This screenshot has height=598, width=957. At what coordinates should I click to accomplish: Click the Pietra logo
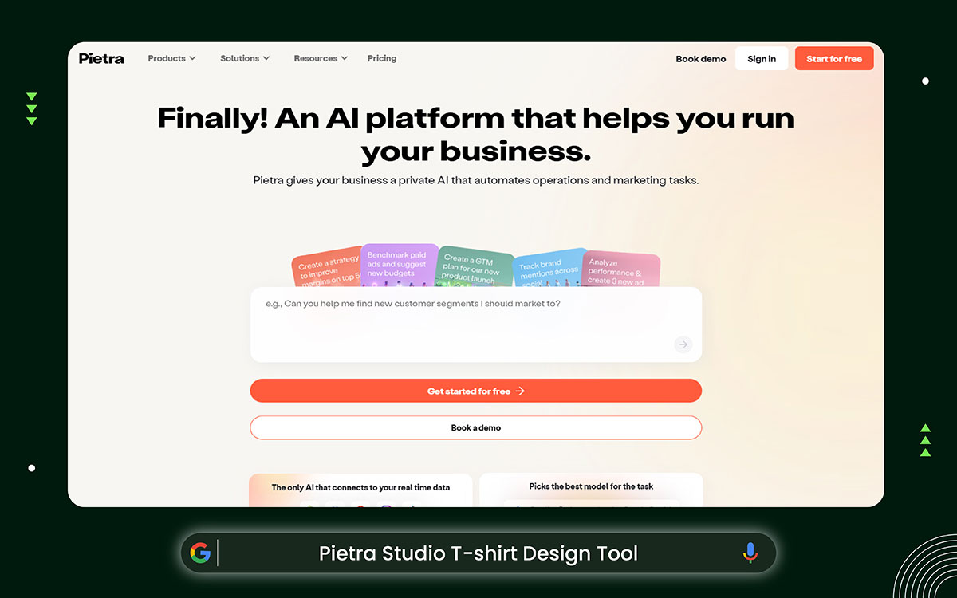100,58
